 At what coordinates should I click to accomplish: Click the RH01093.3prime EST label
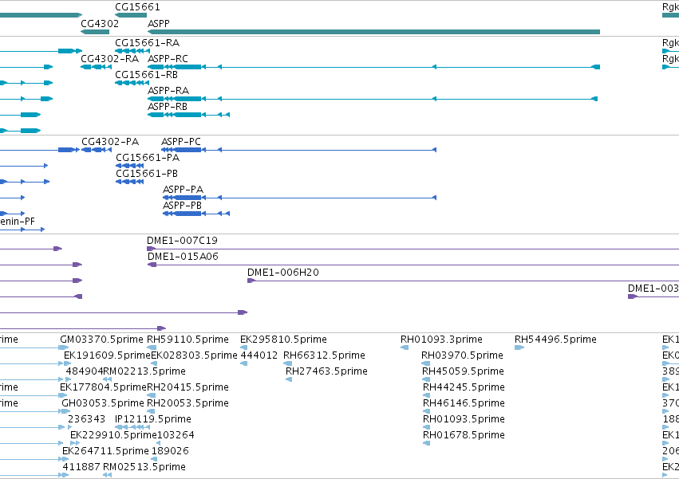click(441, 340)
